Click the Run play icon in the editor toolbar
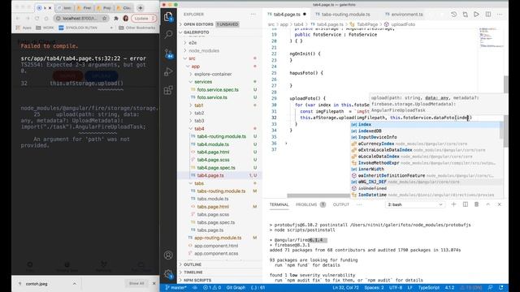The image size is (520, 292). tap(476, 15)
